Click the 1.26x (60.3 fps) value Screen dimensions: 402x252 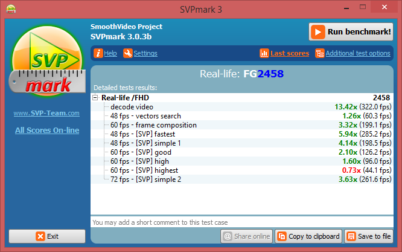click(367, 116)
